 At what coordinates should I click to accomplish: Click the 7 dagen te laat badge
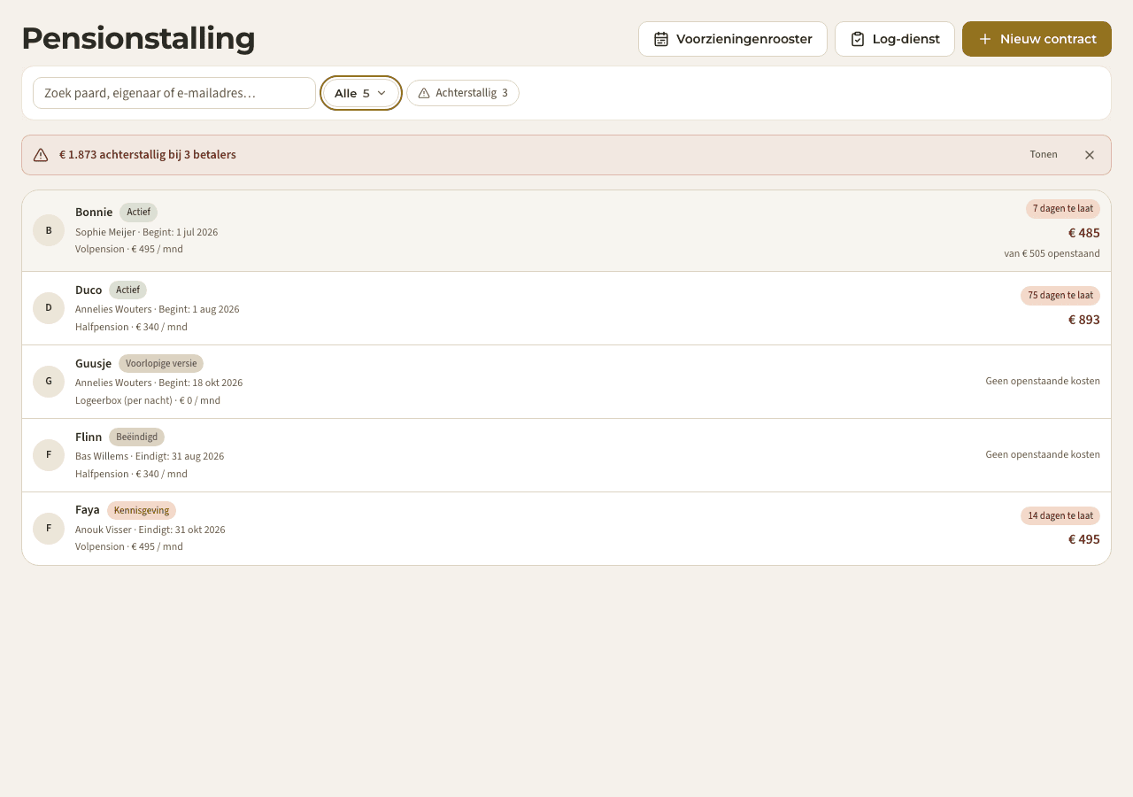1063,209
